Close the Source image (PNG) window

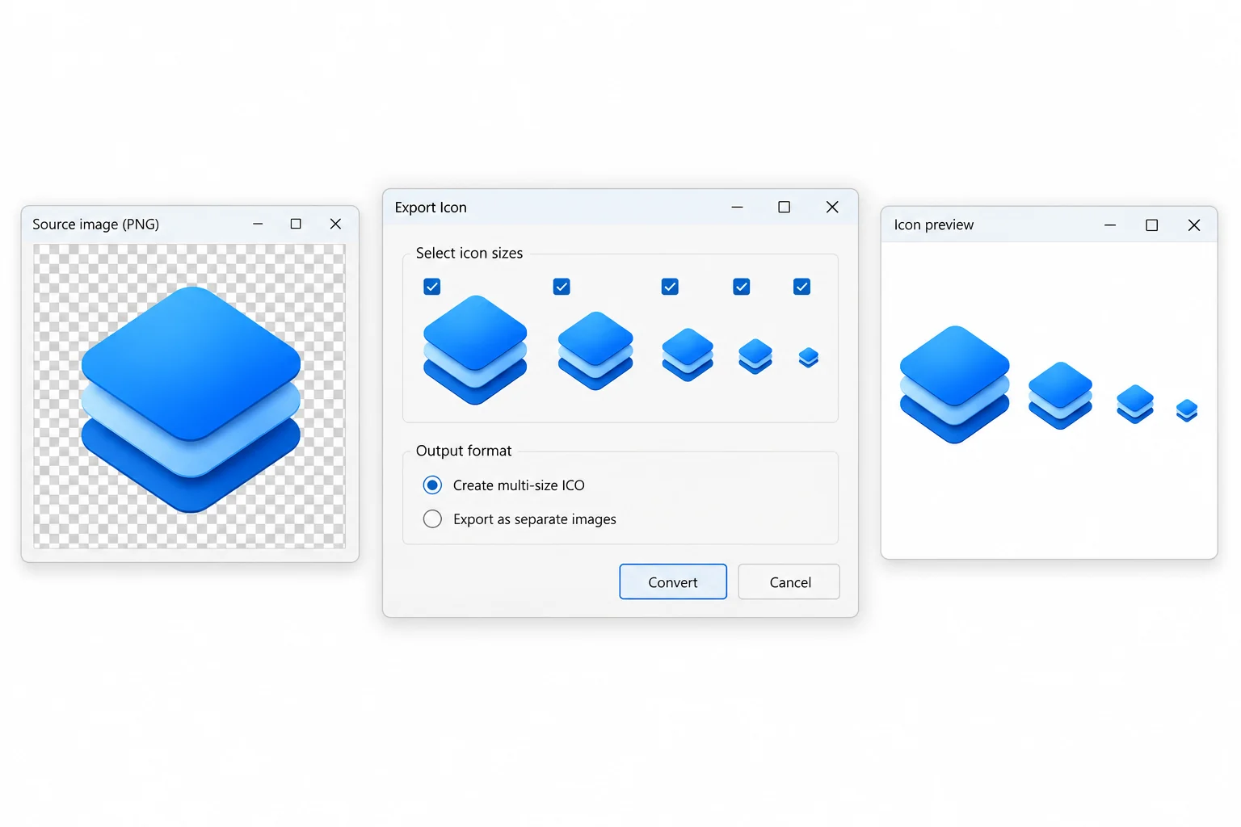tap(335, 225)
